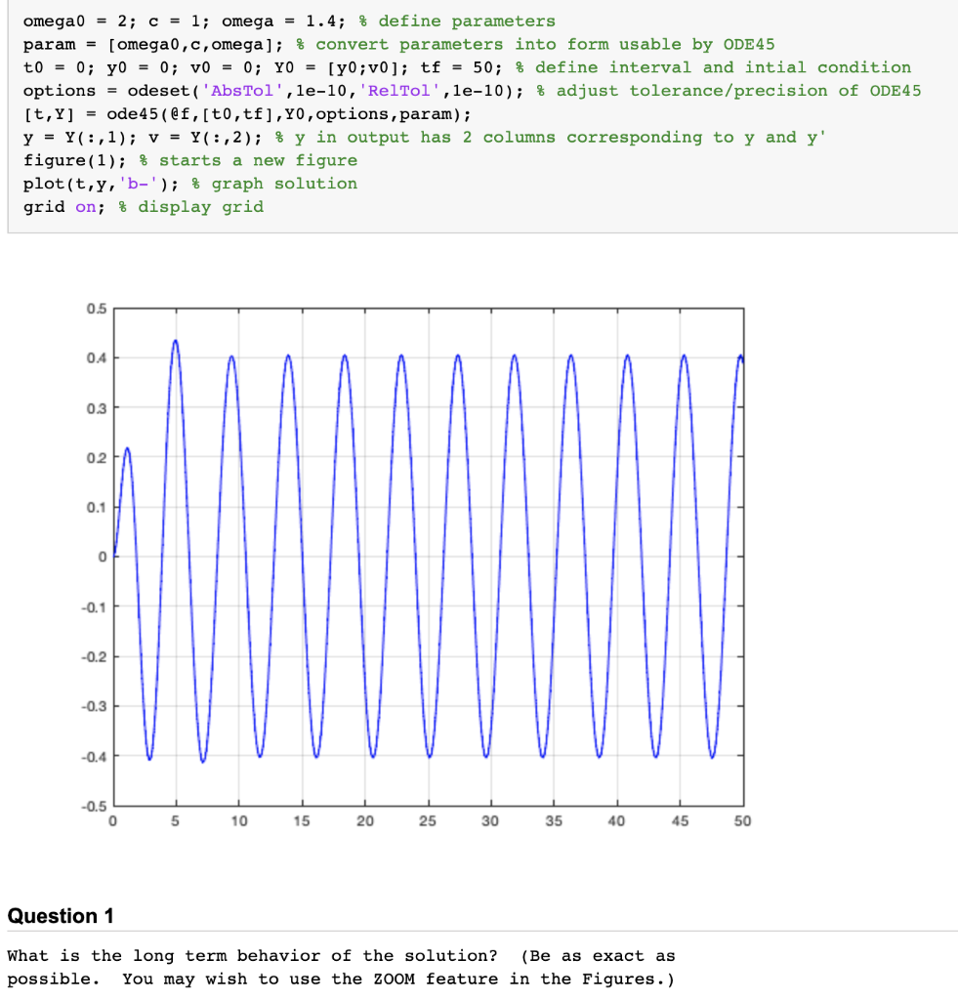Viewport: 958px width, 1000px height.
Task: Click the 25 tick label on the x-axis
Action: [x=428, y=821]
